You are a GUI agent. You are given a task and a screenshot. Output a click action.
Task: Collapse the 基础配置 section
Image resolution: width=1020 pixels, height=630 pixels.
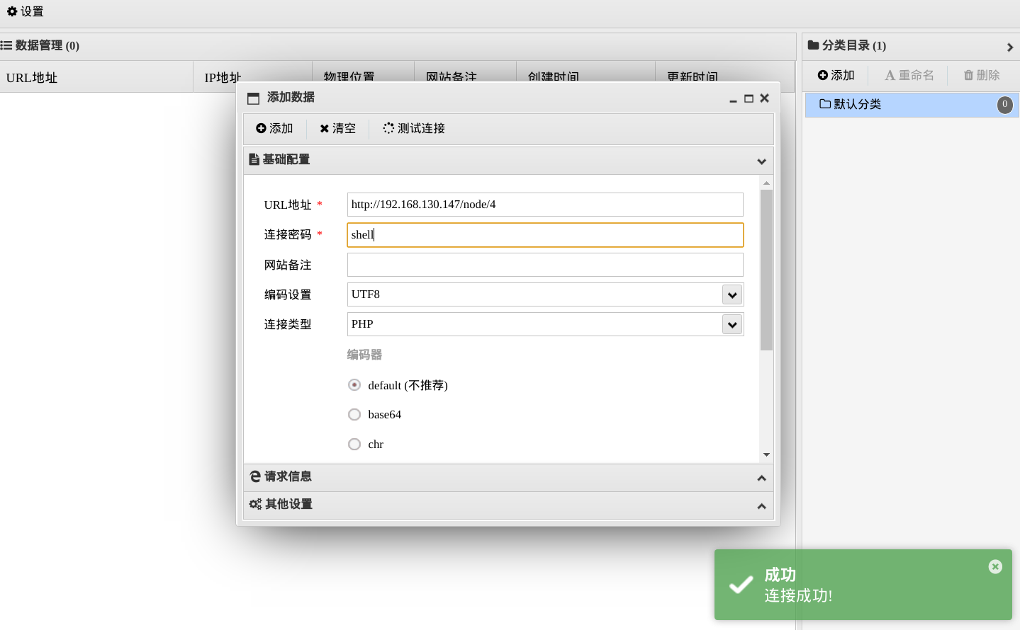[761, 161]
